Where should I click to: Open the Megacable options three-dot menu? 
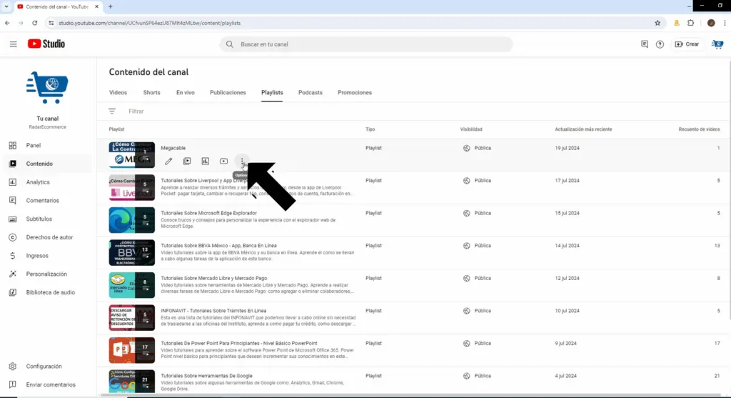pyautogui.click(x=242, y=161)
